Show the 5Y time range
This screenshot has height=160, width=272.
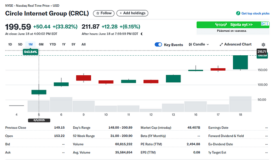pyautogui.click(x=73, y=44)
